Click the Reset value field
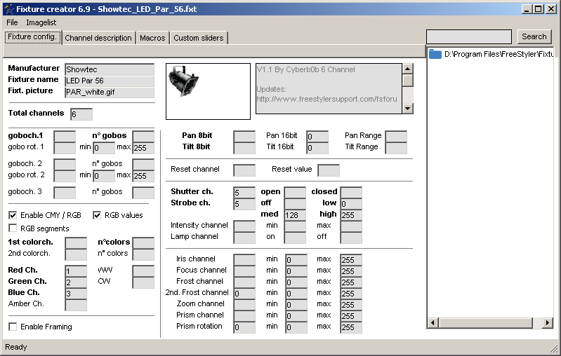The width and height of the screenshot is (561, 356). [329, 170]
